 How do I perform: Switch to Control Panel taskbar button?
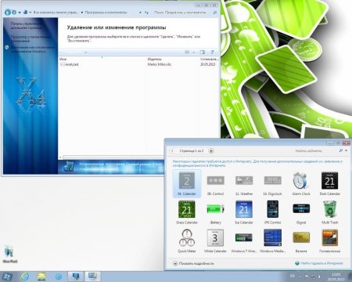tap(76, 277)
